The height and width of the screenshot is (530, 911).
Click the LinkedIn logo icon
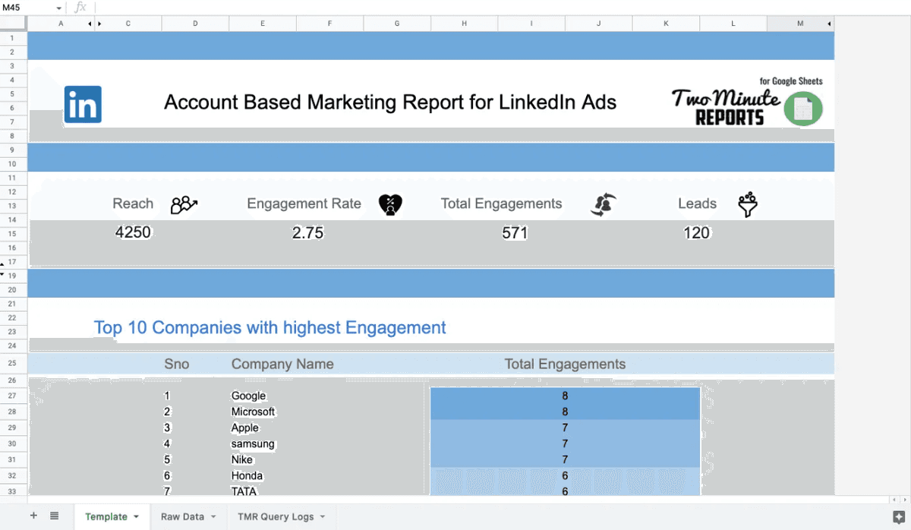pos(83,104)
